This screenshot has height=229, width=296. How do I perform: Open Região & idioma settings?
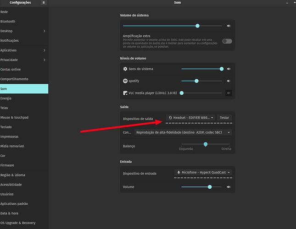(24, 175)
